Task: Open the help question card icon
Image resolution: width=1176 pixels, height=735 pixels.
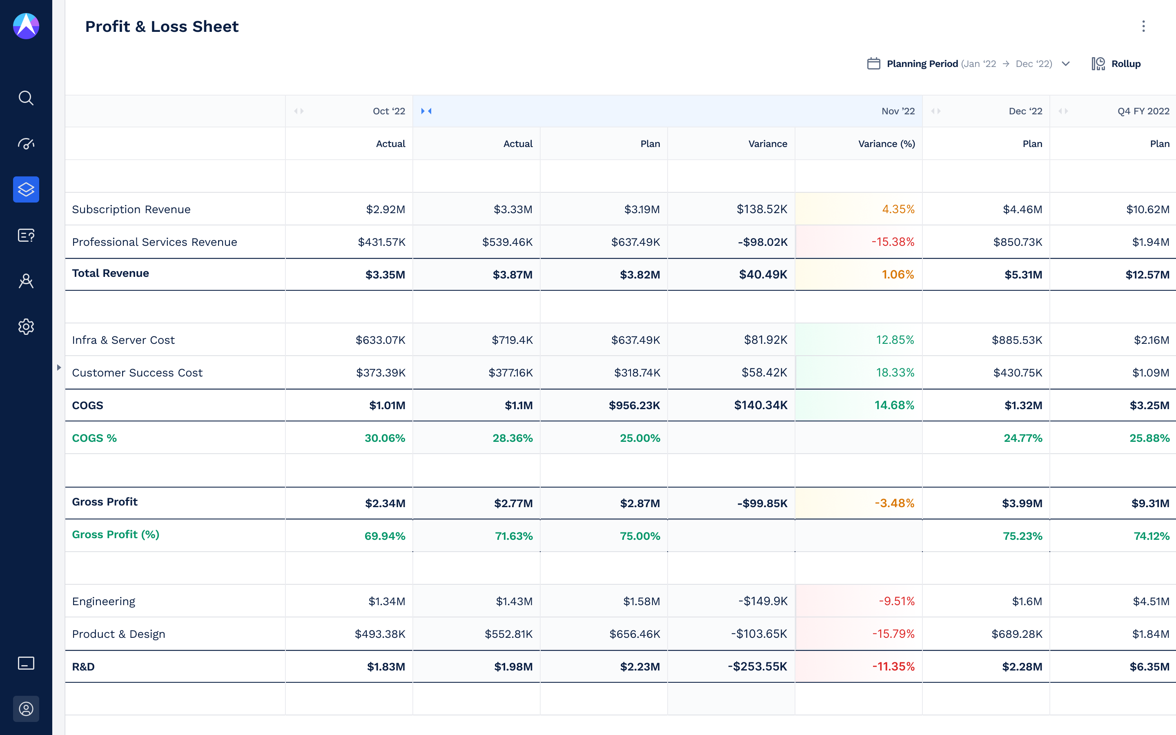Action: 26,235
